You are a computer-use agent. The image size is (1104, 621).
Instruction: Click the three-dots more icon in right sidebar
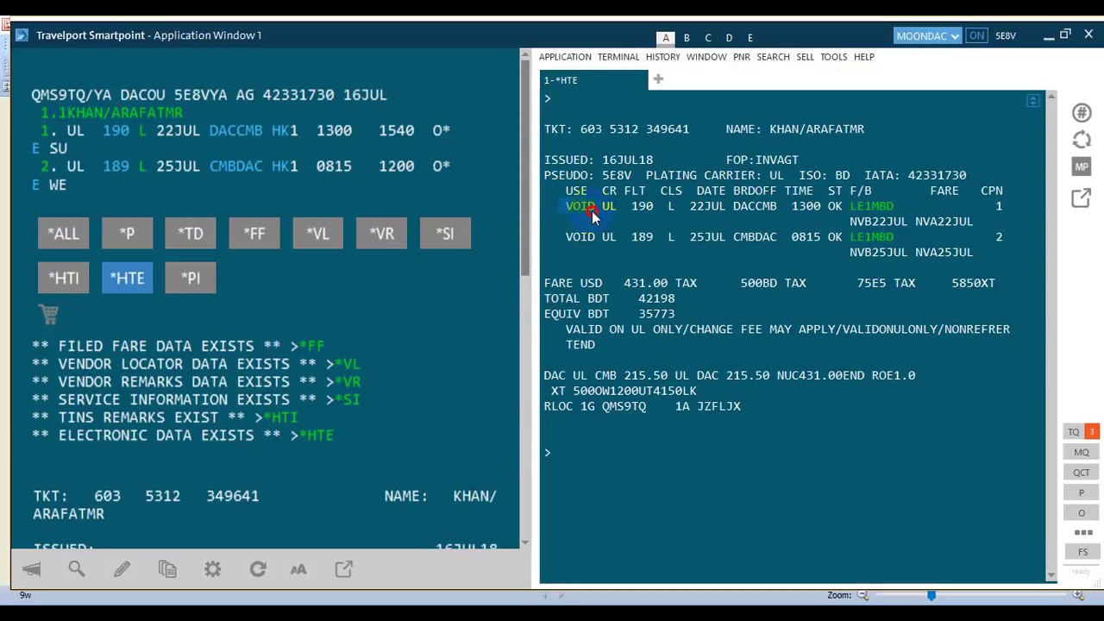click(x=1083, y=532)
